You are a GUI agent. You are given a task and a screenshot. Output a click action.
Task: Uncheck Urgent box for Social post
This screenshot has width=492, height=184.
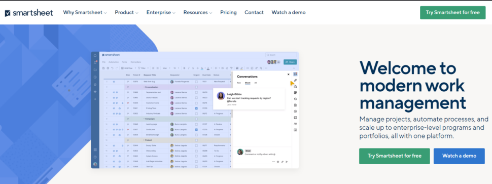tap(196, 129)
